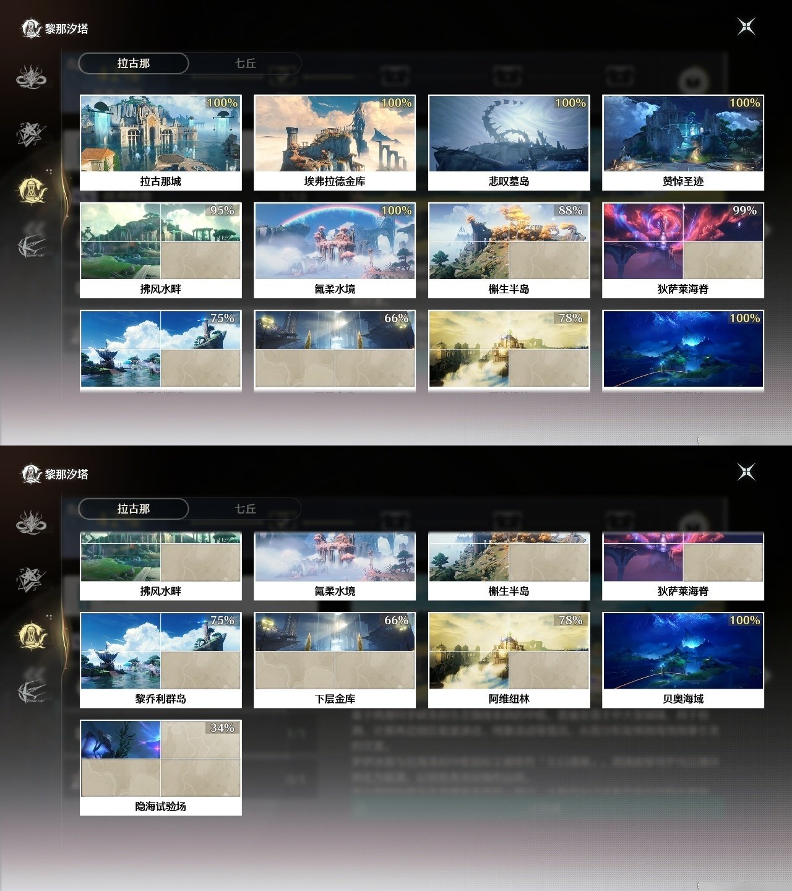The height and width of the screenshot is (891, 792).
Task: Switch to the 七丘 tab in the upper screenshot
Action: [245, 63]
